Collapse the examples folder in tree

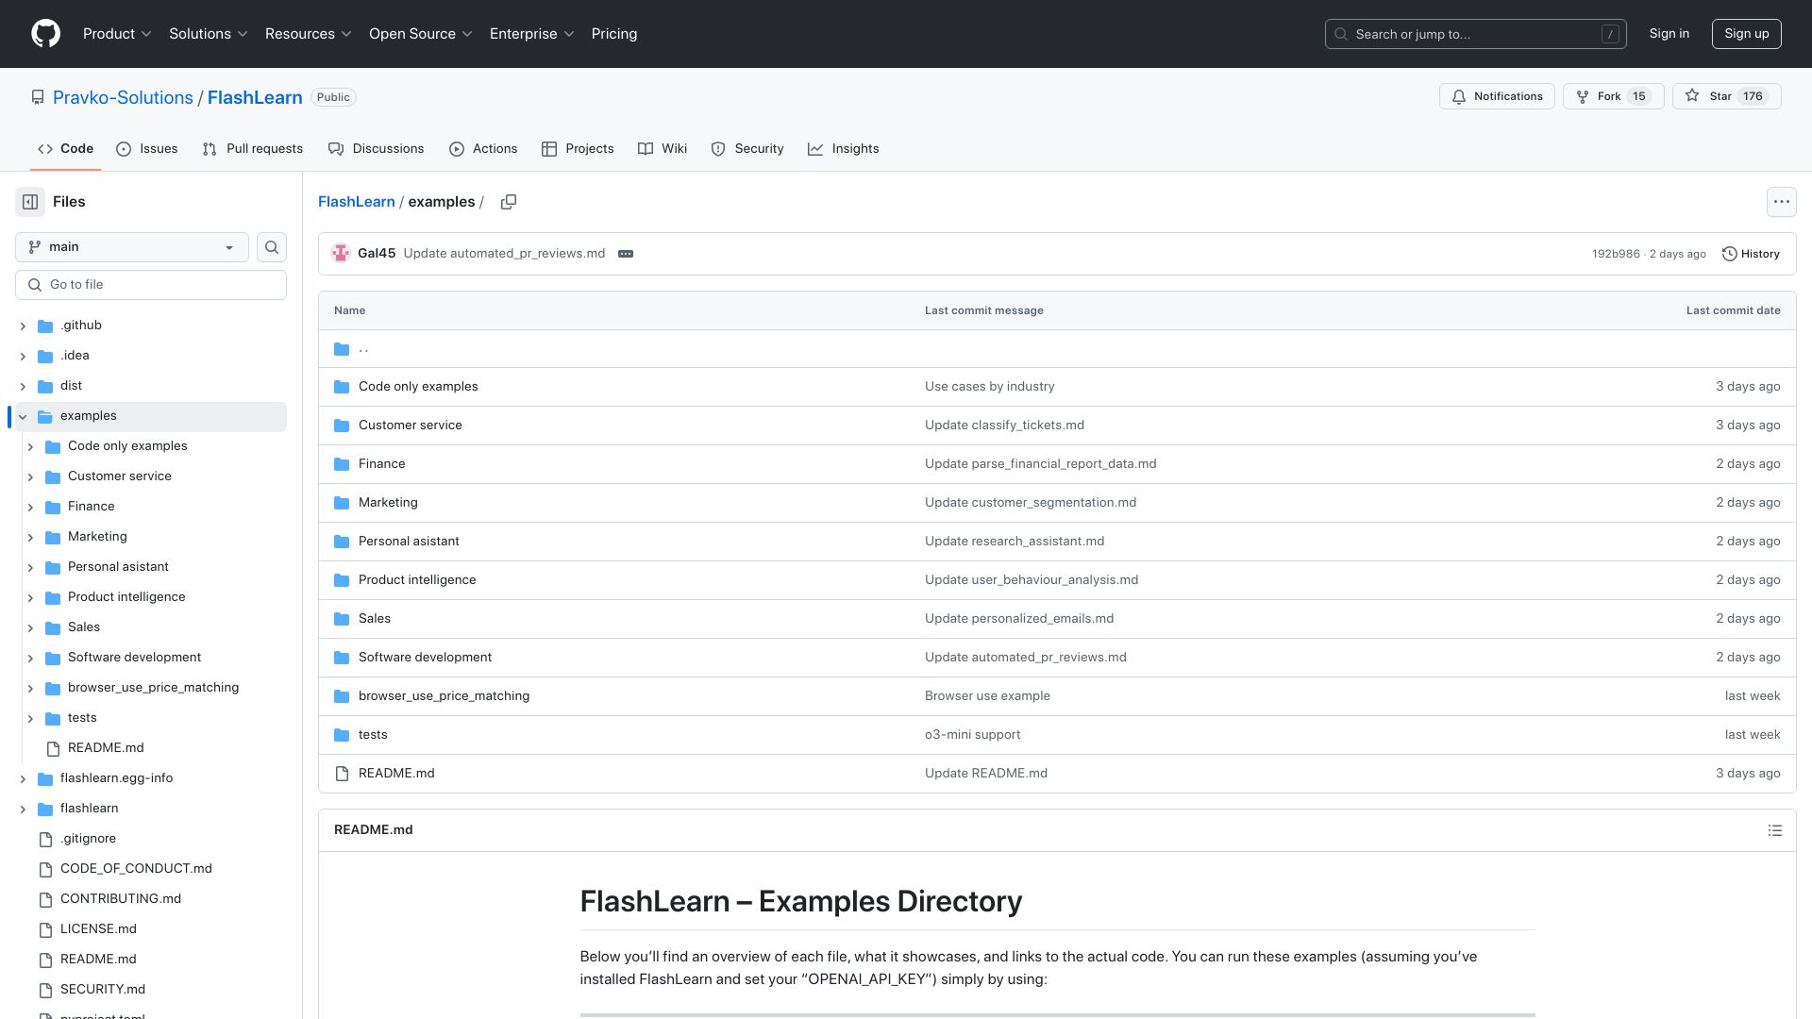click(23, 417)
